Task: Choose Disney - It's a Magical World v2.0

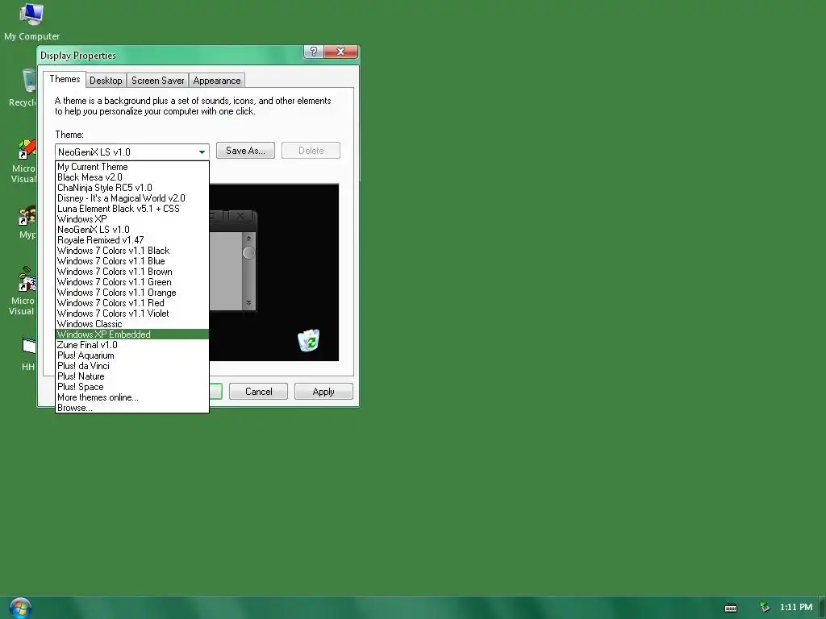Action: (132, 198)
